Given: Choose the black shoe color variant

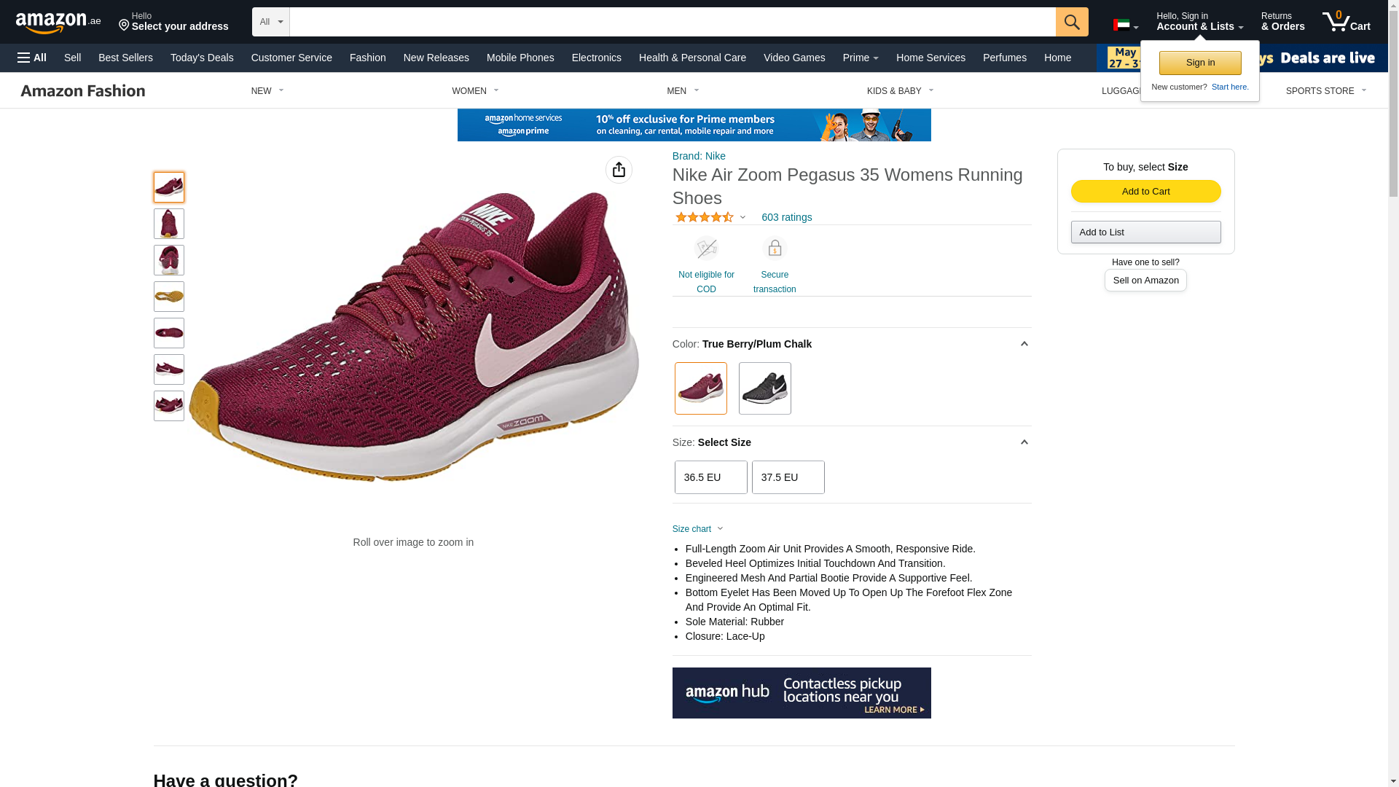Looking at the screenshot, I should [764, 388].
